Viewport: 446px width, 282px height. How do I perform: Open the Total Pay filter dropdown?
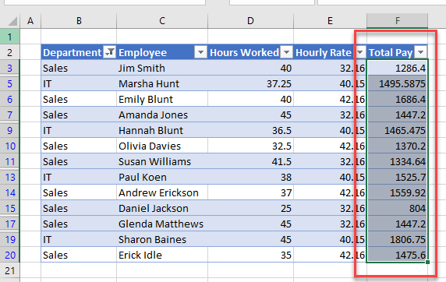[x=421, y=52]
